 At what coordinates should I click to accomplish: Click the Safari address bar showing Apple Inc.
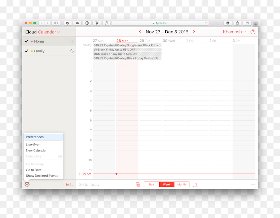click(x=161, y=23)
